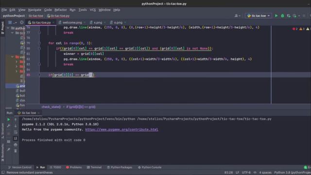
Task: Toggle the Project tool window sidebar button
Action: click(2, 28)
